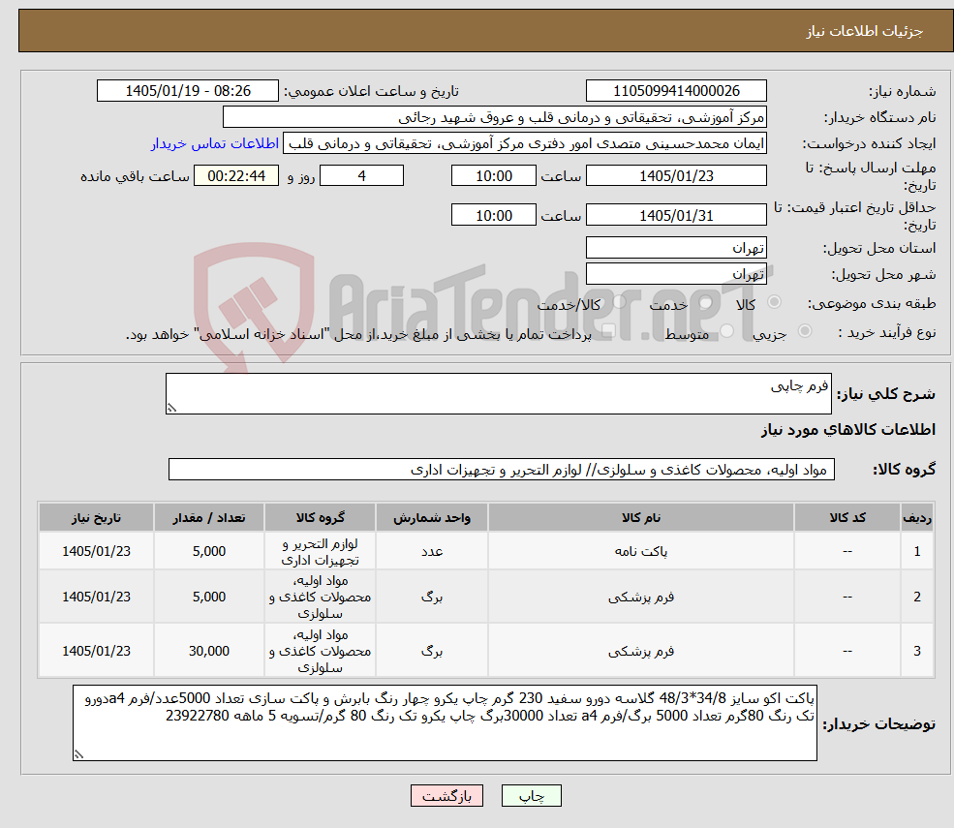
Task: Click the بازگشت (back) button
Action: (446, 796)
